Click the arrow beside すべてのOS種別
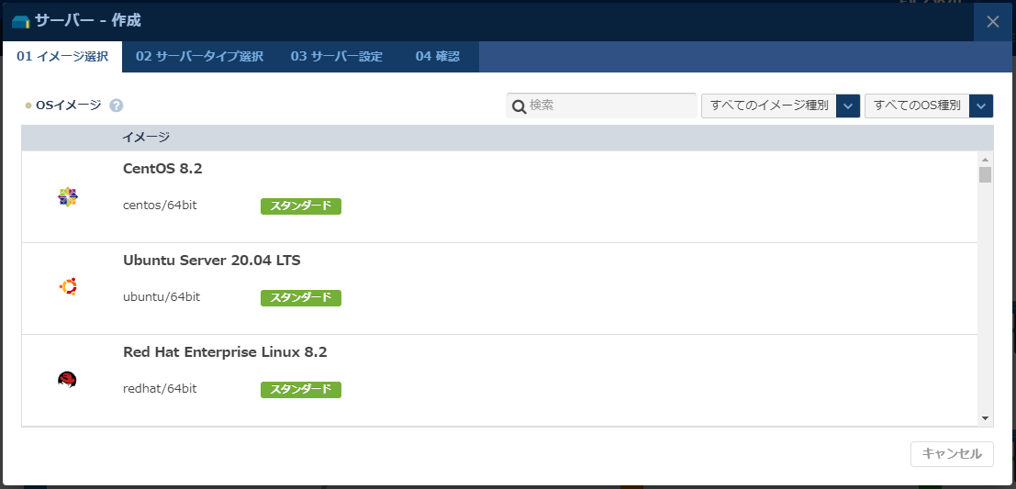The height and width of the screenshot is (489, 1016). point(982,106)
